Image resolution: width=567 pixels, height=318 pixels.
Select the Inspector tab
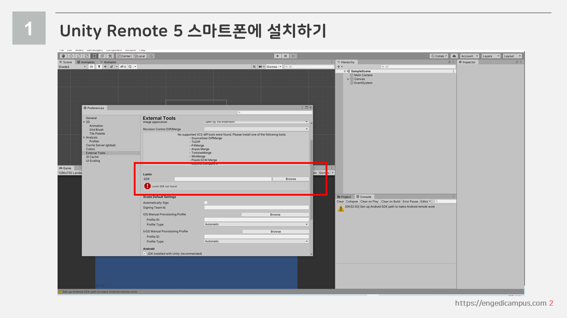coord(467,62)
